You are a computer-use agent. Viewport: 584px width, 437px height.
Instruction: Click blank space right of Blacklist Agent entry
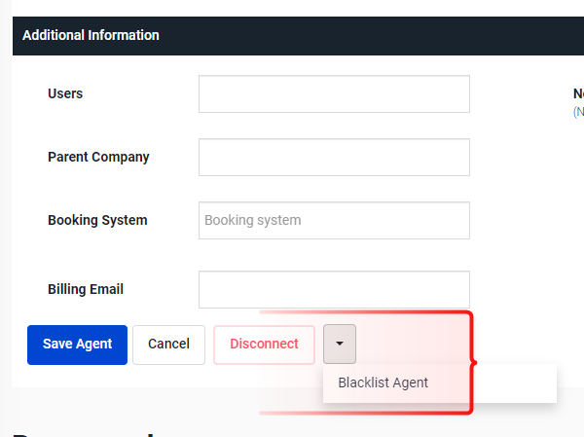click(514, 383)
